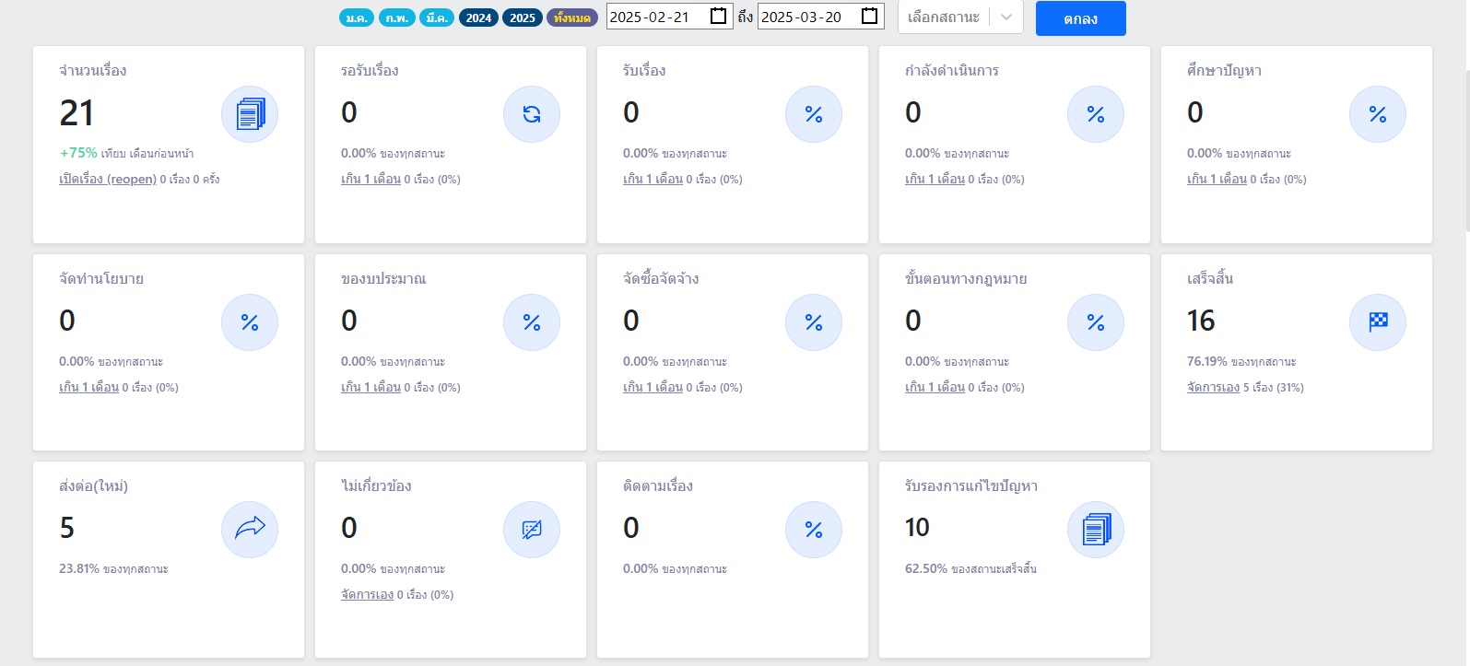The width and height of the screenshot is (1470, 666).
Task: Click เกิน 1 เดือน link in รับเรื่อง card
Action: (x=653, y=180)
